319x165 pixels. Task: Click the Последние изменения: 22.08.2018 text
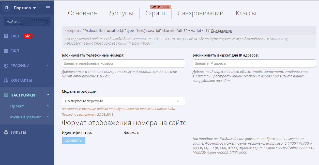pyautogui.click(x=87, y=115)
